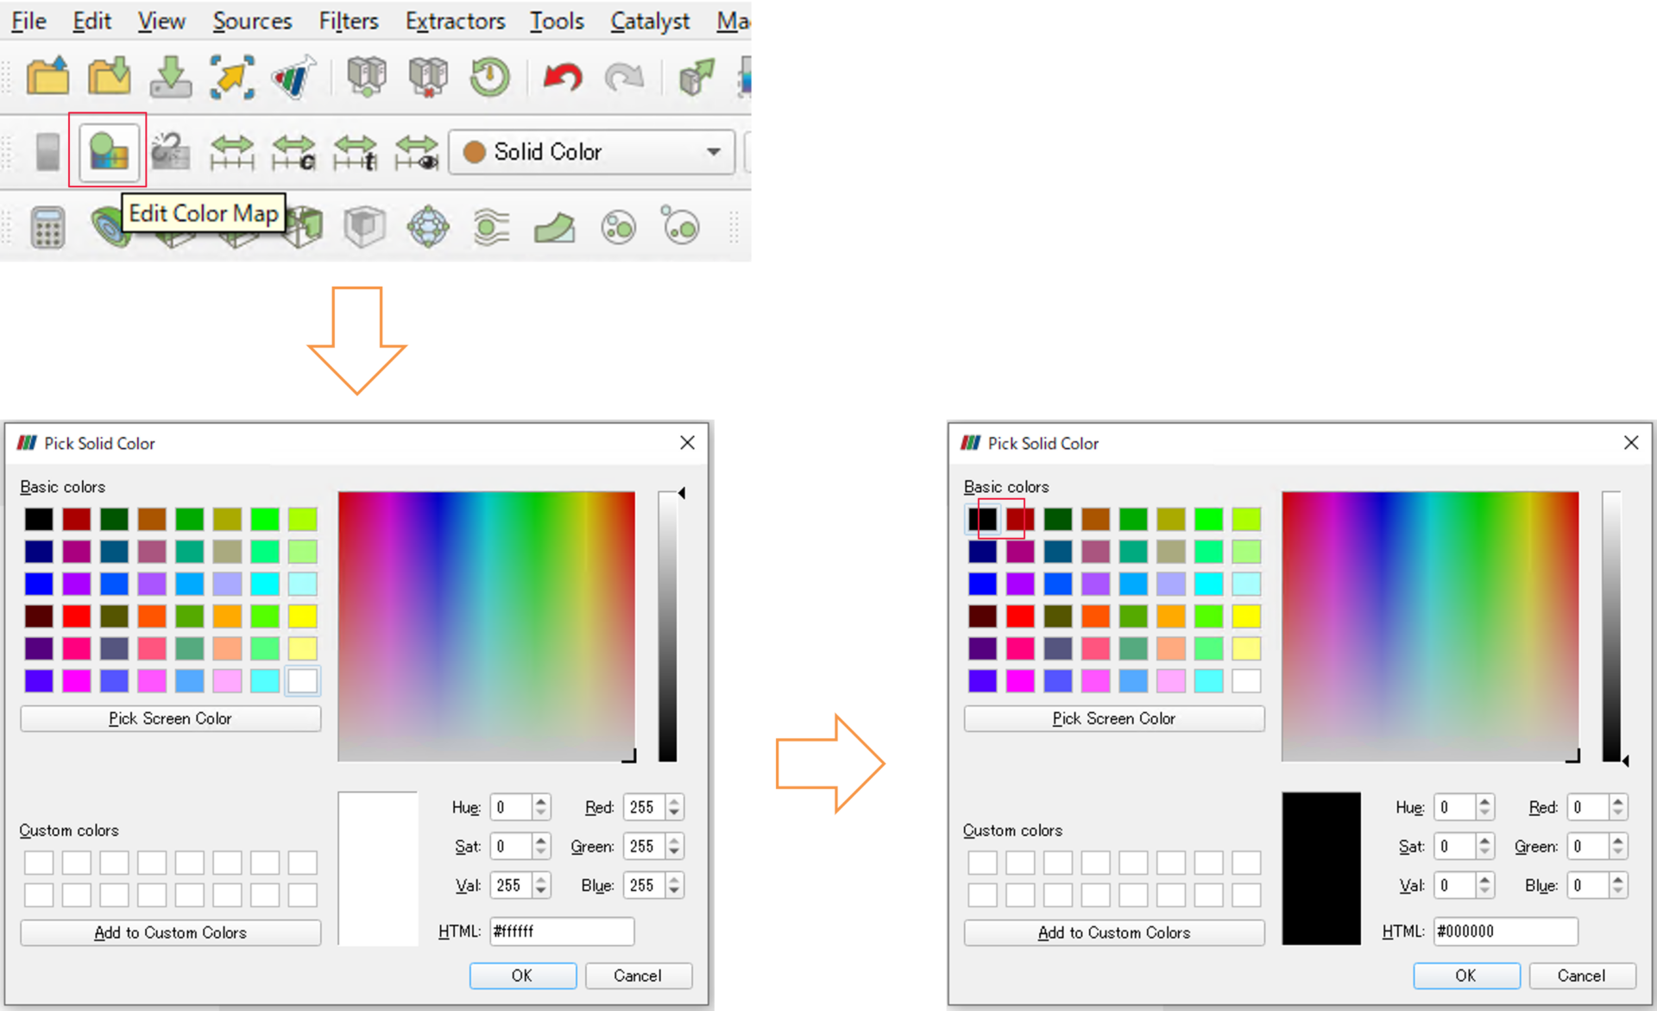1657x1011 pixels.
Task: Close the right Pick Solid Color dialog
Action: 1631,443
